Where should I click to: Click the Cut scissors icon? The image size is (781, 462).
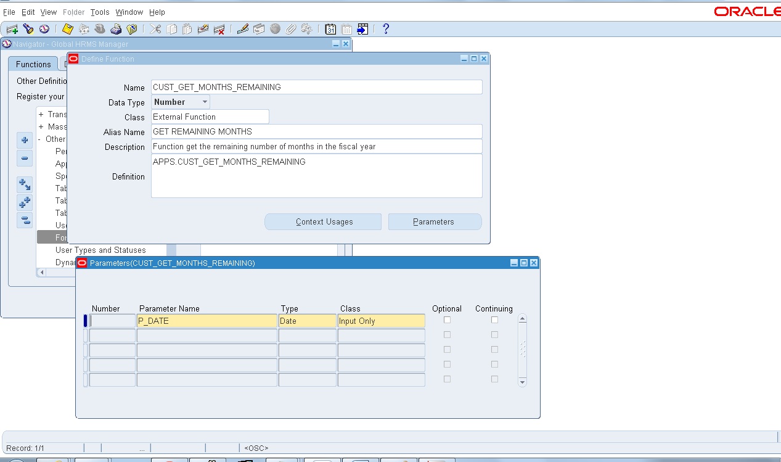click(155, 29)
